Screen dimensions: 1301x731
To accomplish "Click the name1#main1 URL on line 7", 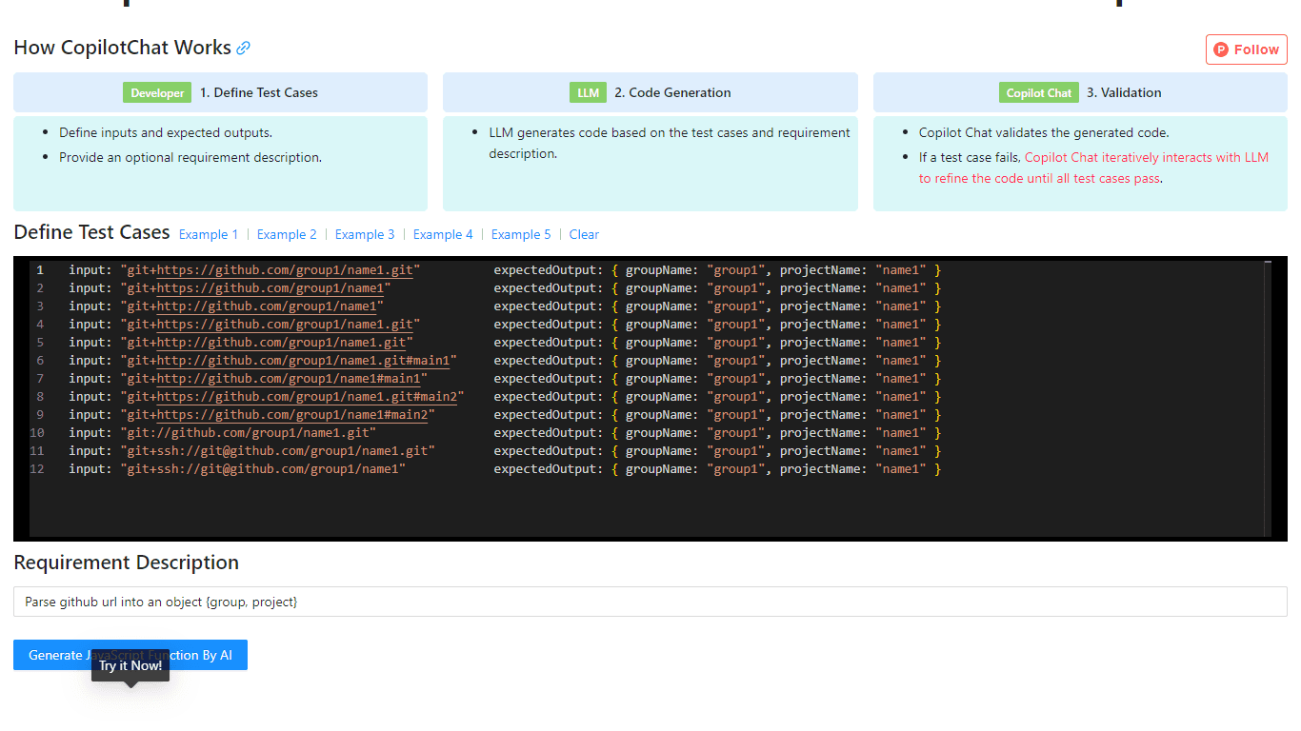I will point(273,379).
